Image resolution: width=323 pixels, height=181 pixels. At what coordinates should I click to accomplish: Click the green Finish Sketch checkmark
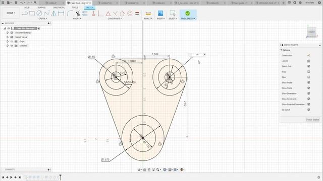(187, 14)
